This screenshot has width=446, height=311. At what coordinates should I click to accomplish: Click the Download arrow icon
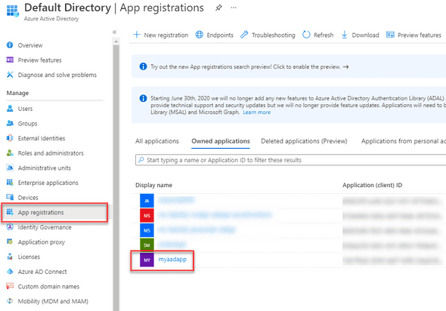click(344, 35)
